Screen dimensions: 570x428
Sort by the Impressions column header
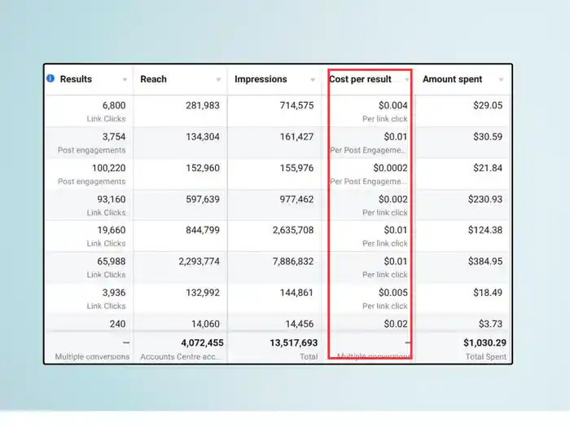click(x=261, y=79)
